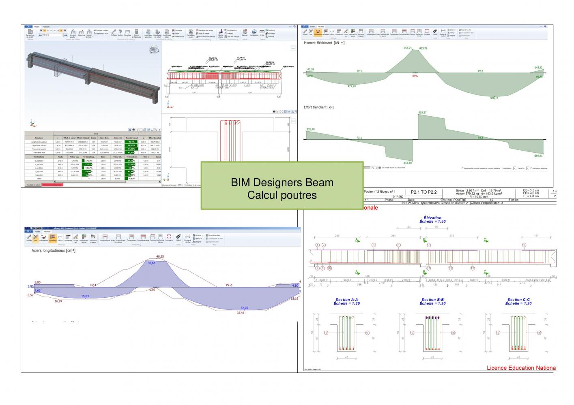Select Poutre préfabriquée
The width and height of the screenshot is (574, 405).
[137, 33]
